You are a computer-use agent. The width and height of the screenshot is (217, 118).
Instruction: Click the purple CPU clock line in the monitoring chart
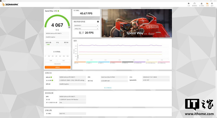click(x=120, y=45)
